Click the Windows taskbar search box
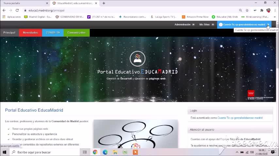 point(44,152)
